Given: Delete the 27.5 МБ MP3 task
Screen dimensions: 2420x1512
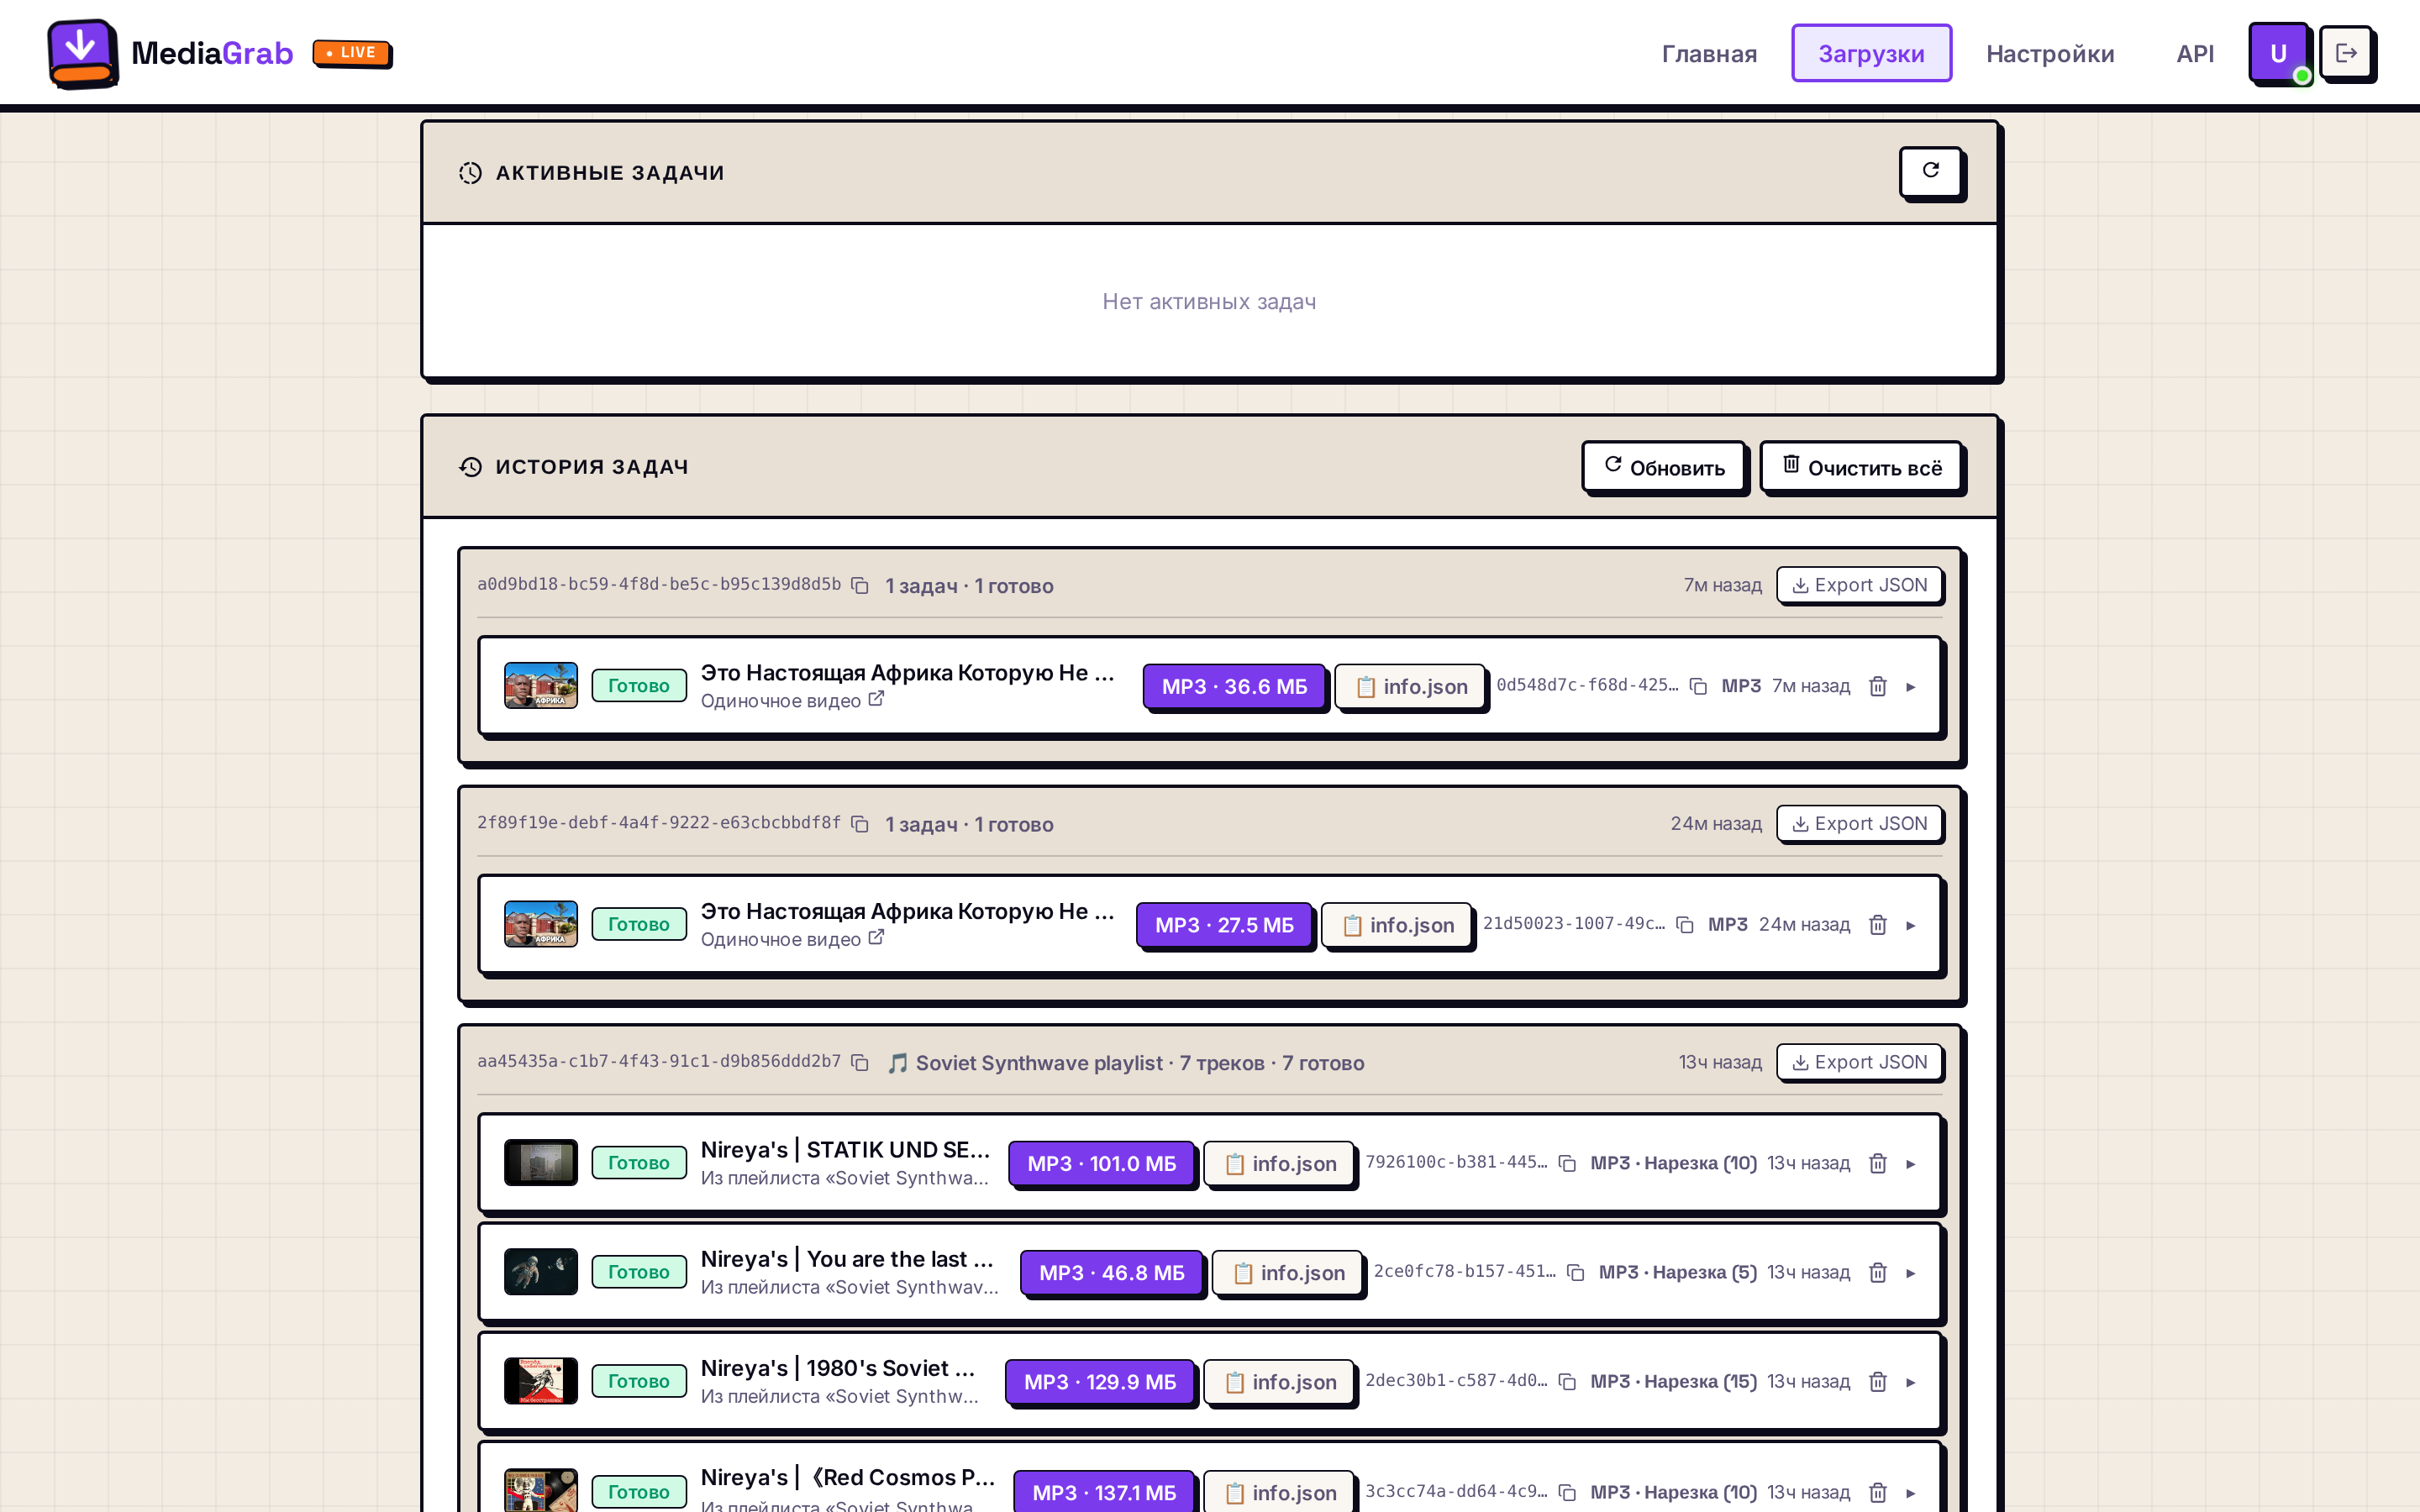Looking at the screenshot, I should (x=1878, y=925).
